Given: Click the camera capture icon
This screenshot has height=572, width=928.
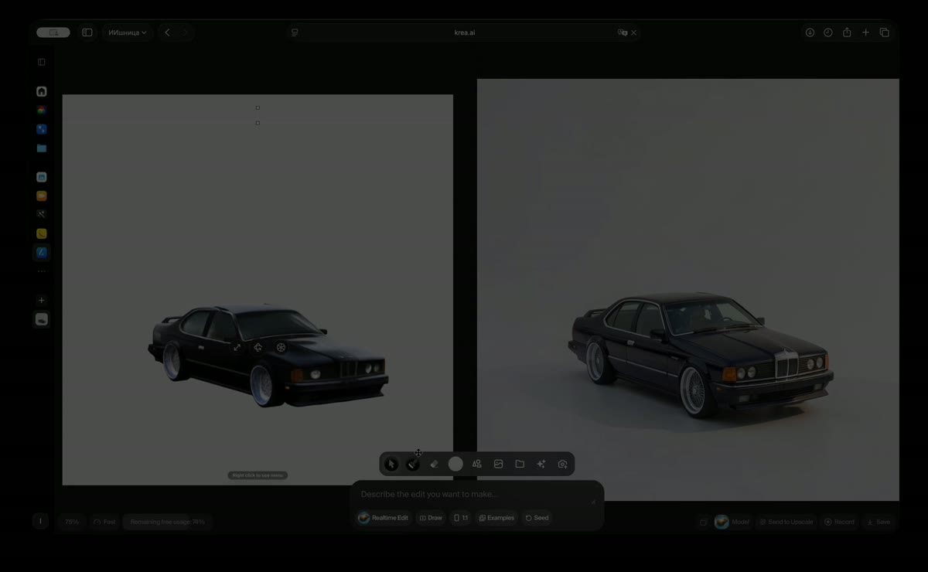Looking at the screenshot, I should tap(562, 464).
